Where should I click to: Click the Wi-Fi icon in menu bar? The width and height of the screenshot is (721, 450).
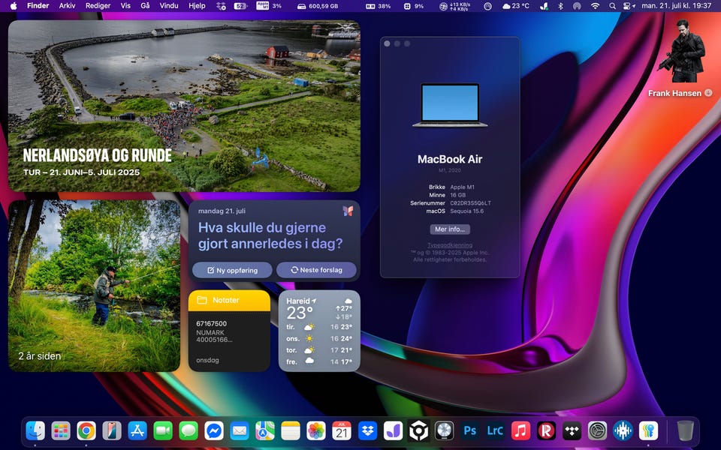tap(595, 6)
